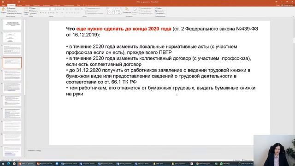Open the Excel taskbar icon
This screenshot has width=295, height=166.
click(216, 164)
